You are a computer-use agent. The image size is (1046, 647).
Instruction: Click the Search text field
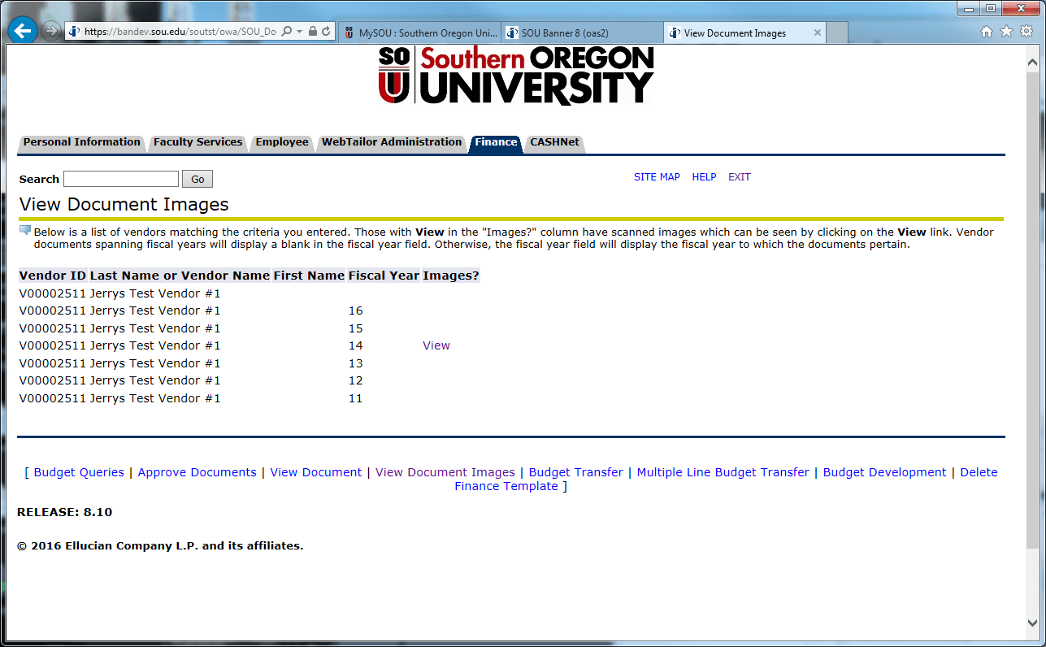click(121, 179)
